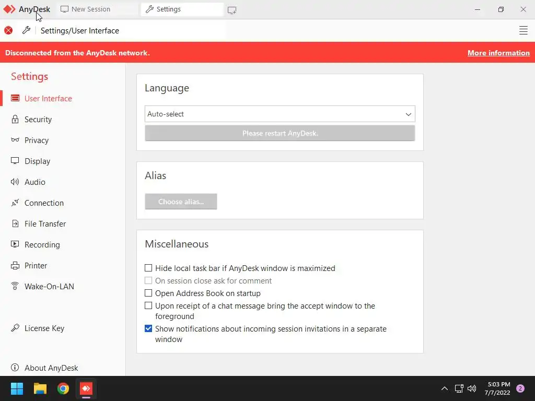The width and height of the screenshot is (535, 401).
Task: Click the User Interface sidebar icon
Action: point(15,98)
